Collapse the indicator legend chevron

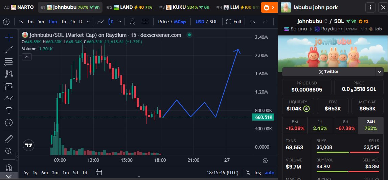[27, 57]
